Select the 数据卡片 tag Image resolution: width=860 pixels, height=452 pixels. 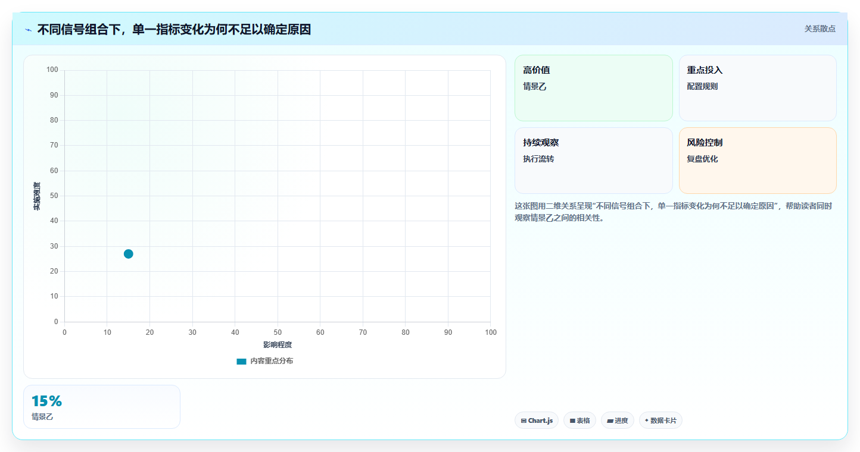(660, 420)
